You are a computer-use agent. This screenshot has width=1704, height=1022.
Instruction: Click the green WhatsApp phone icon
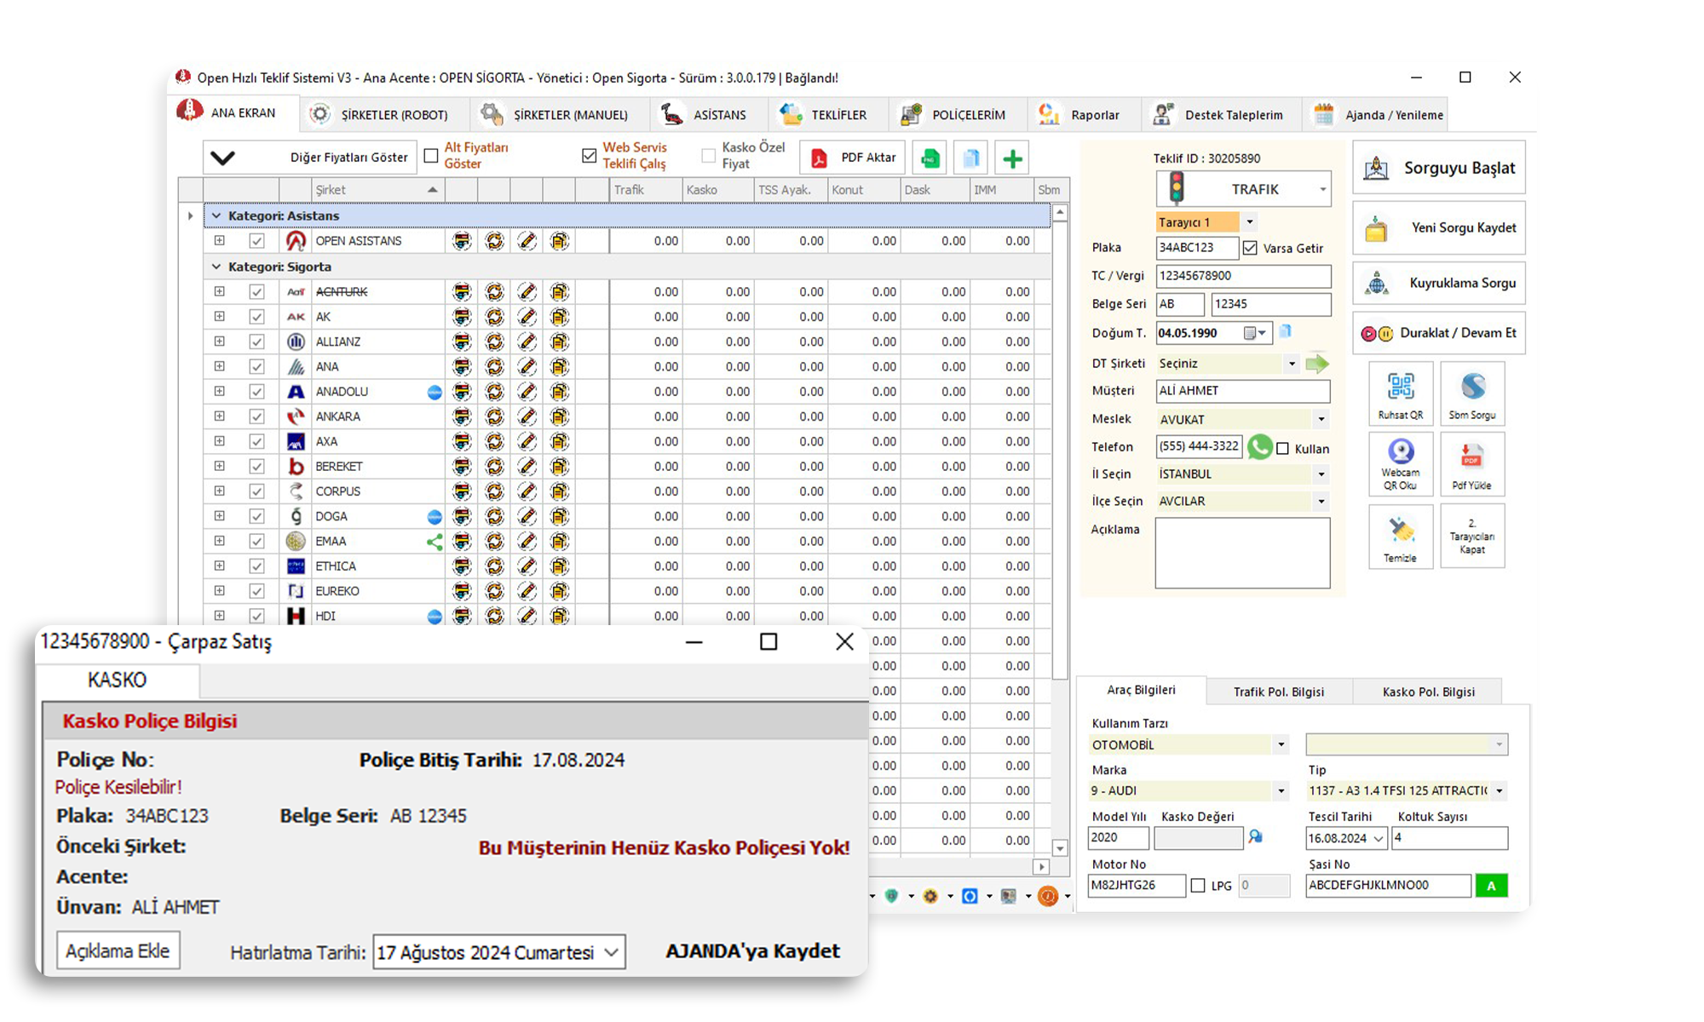pos(1259,447)
